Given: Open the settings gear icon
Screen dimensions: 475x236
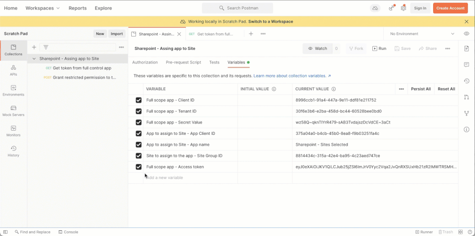Looking at the screenshot, I should click(403, 8).
